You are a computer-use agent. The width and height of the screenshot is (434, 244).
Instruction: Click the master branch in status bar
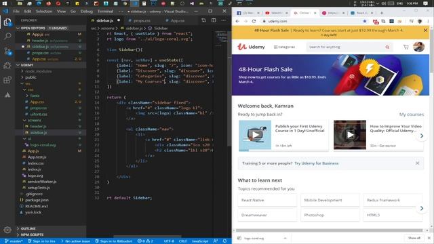coord(14,241)
